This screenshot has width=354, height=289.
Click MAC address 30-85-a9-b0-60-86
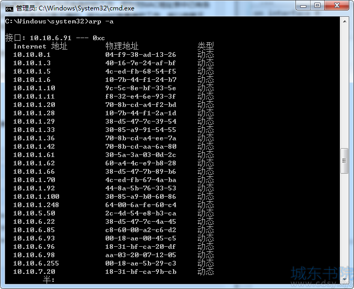coord(141,197)
